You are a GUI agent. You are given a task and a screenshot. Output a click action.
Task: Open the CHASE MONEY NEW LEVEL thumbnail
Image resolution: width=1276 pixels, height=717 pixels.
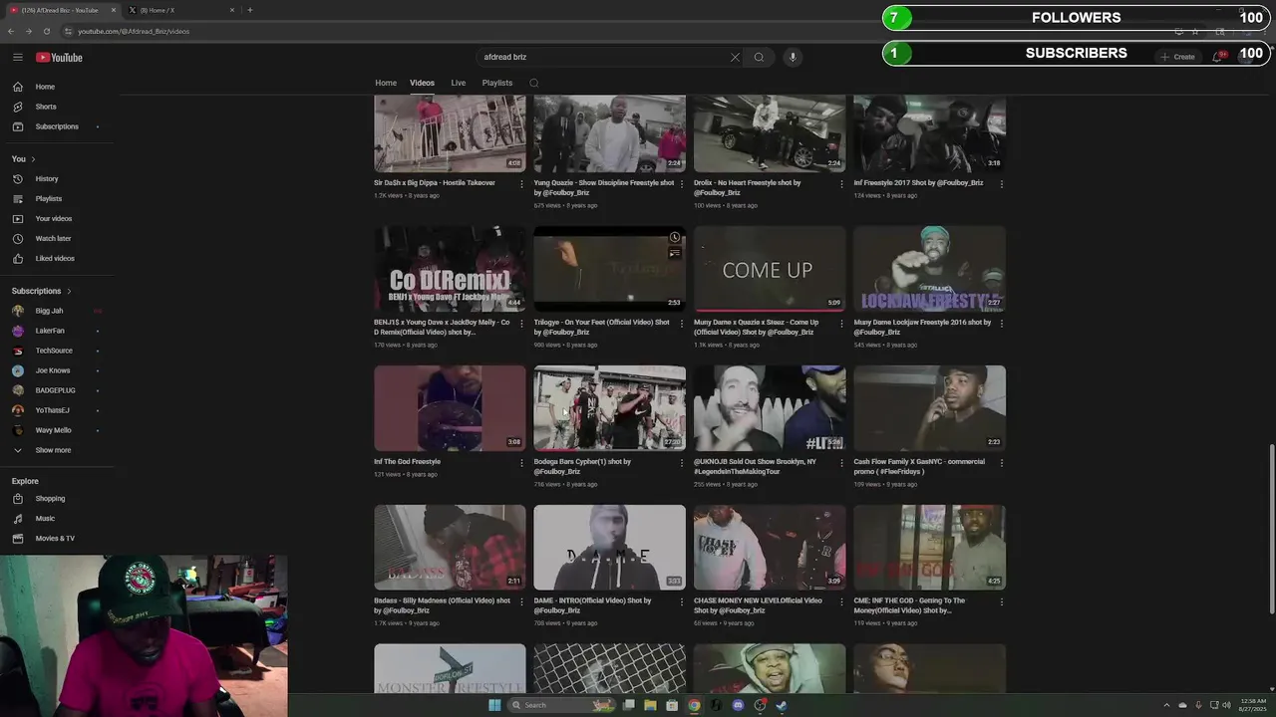tap(770, 548)
